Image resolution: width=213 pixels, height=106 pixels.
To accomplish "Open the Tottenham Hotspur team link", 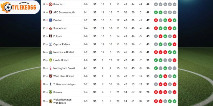I will tap(64, 84).
